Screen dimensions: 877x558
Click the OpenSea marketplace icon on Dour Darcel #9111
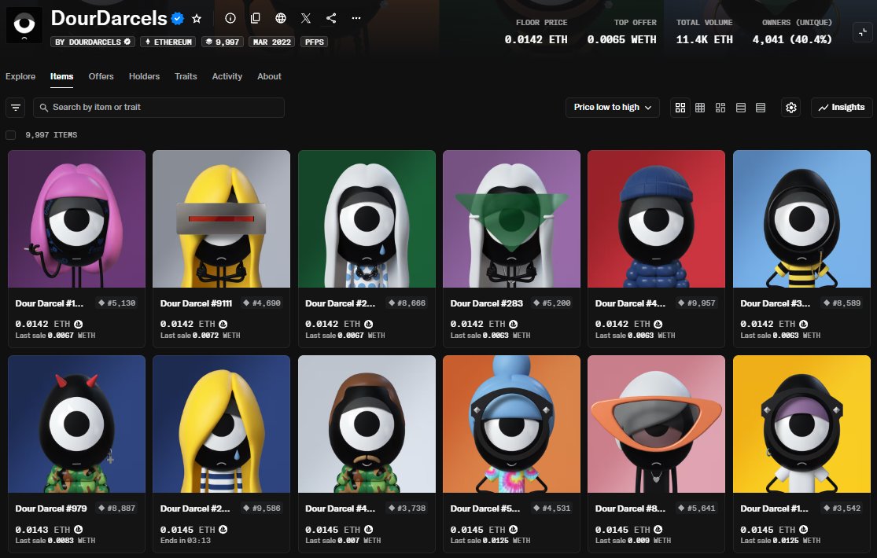pos(223,324)
